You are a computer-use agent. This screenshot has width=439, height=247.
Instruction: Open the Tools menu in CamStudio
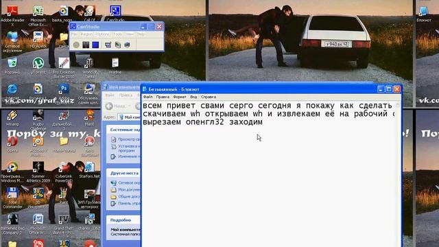117,34
